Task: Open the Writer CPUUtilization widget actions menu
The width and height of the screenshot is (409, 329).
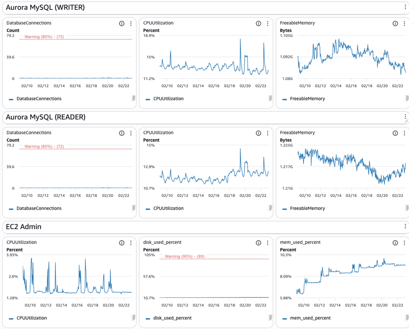Action: point(268,24)
